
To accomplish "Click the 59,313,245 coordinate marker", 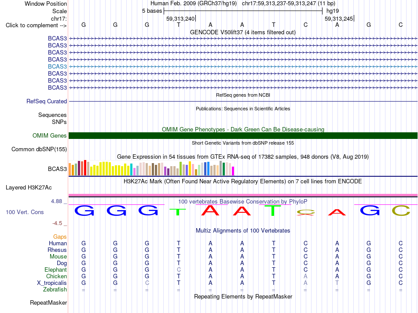I will click(339, 18).
